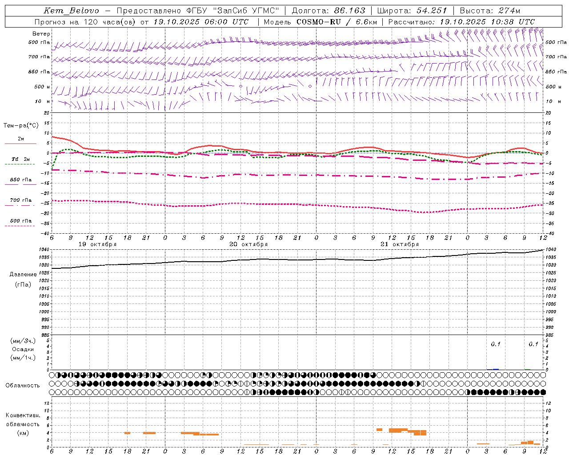The width and height of the screenshot is (569, 455).
Task: Click the station title Kem_Belovo
Action: coord(72,11)
